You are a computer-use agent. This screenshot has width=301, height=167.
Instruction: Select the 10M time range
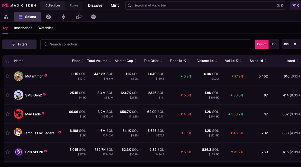pyautogui.click(x=286, y=44)
